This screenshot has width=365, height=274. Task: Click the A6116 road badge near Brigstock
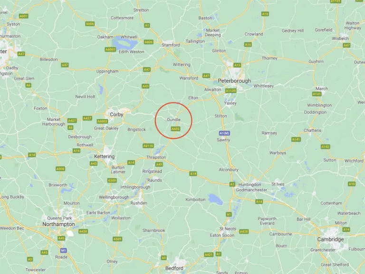(x=148, y=146)
